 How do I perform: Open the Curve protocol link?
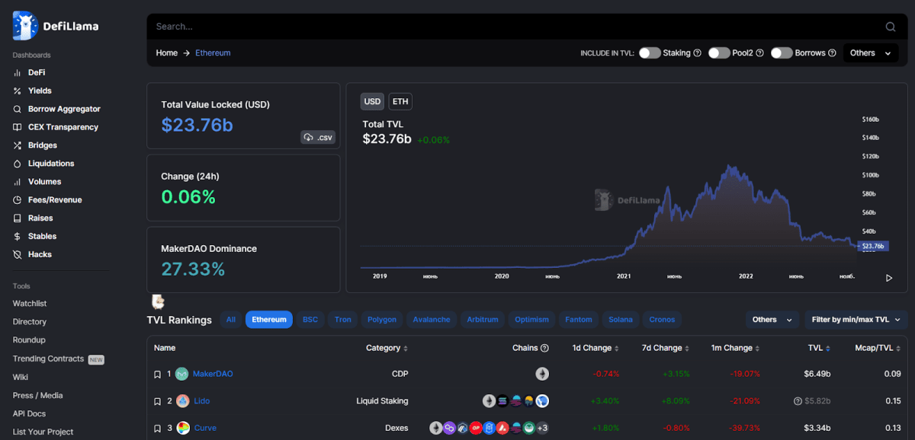point(205,429)
